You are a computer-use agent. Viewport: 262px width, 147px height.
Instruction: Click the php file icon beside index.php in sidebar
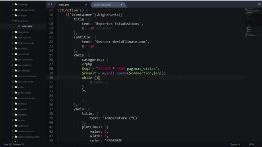(x=19, y=26)
